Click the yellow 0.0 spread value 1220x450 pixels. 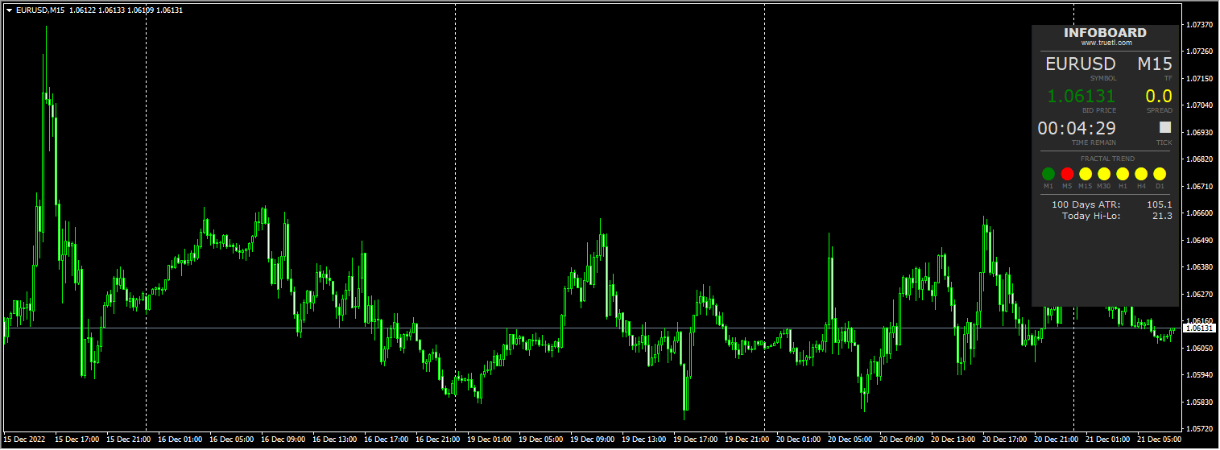tap(1159, 97)
